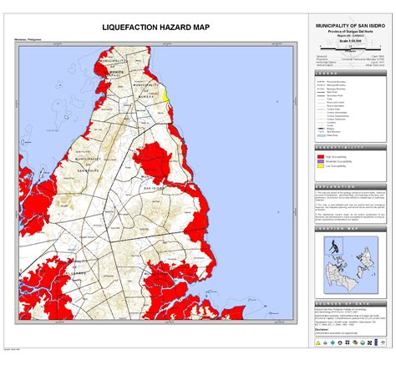This screenshot has height=365, width=396.
Task: Click the yellow Low Susceptibility swatch
Action: tap(321, 166)
